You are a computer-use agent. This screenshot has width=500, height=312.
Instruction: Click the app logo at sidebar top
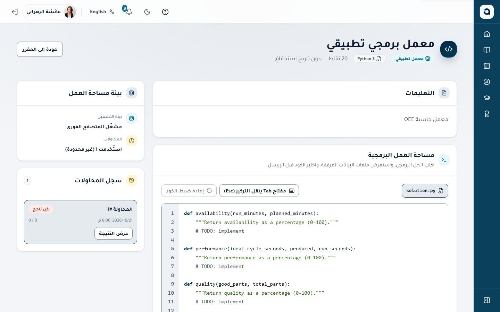pyautogui.click(x=487, y=12)
